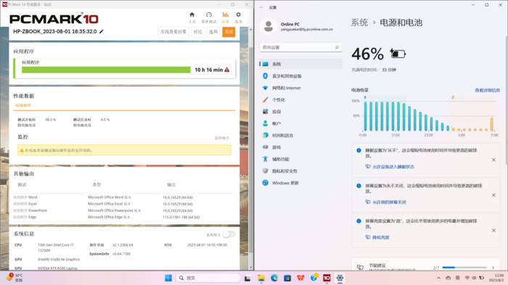Dismiss the screen-off recommendation card
Screen dimensions: 508x285
tap(493, 195)
